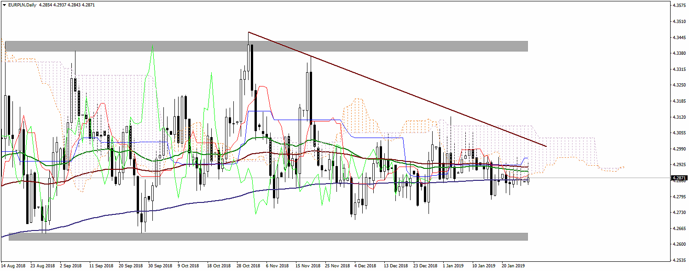Image resolution: width=689 pixels, height=271 pixels.
Task: Click the 23 Dec 2018 date label
Action: point(425,266)
